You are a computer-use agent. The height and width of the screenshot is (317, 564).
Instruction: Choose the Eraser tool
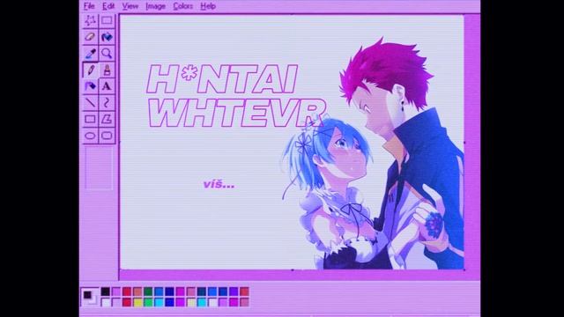click(90, 37)
